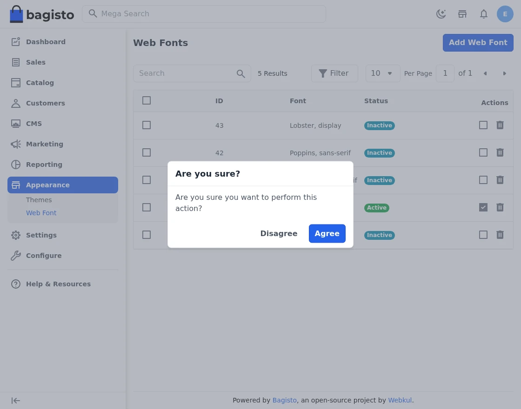The height and width of the screenshot is (409, 521).
Task: Click the Reporting pie chart icon
Action: (16, 165)
